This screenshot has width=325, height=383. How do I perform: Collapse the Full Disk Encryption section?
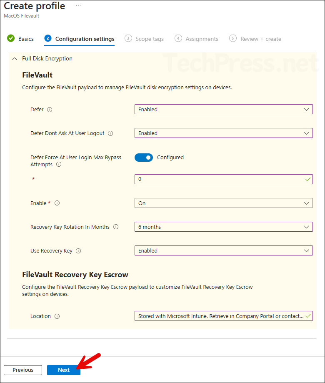[x=15, y=59]
